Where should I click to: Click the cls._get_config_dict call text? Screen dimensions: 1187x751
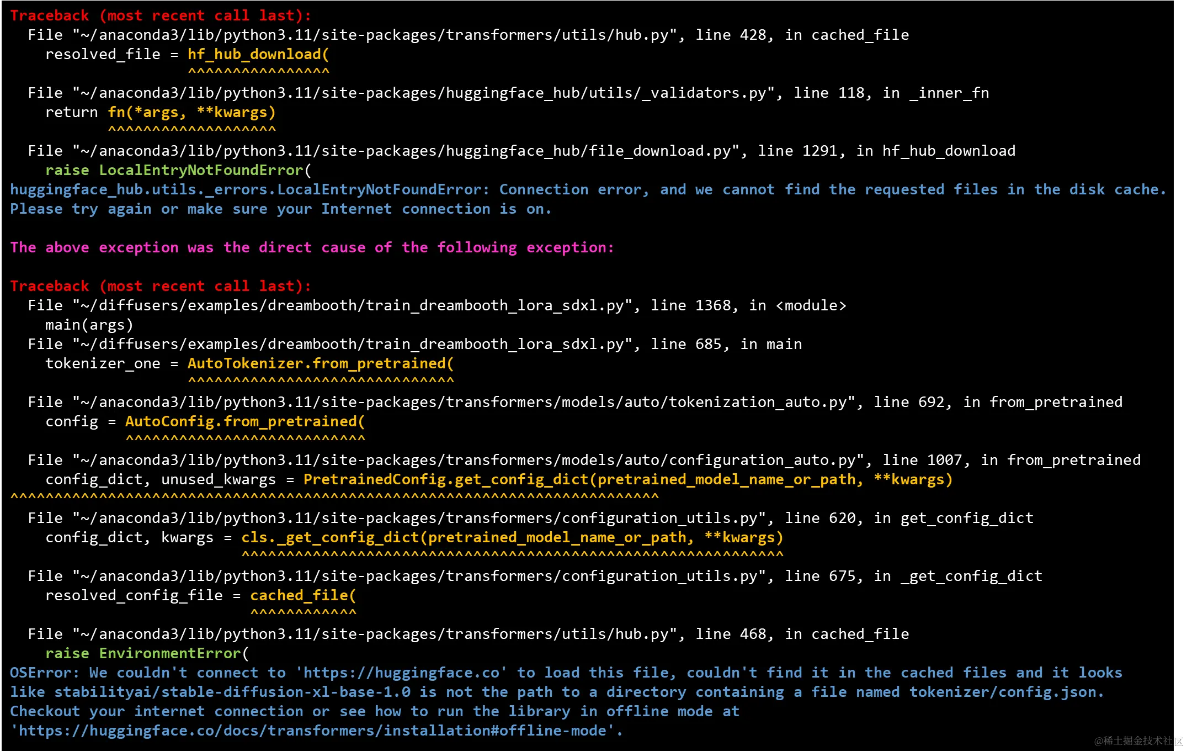(x=512, y=537)
